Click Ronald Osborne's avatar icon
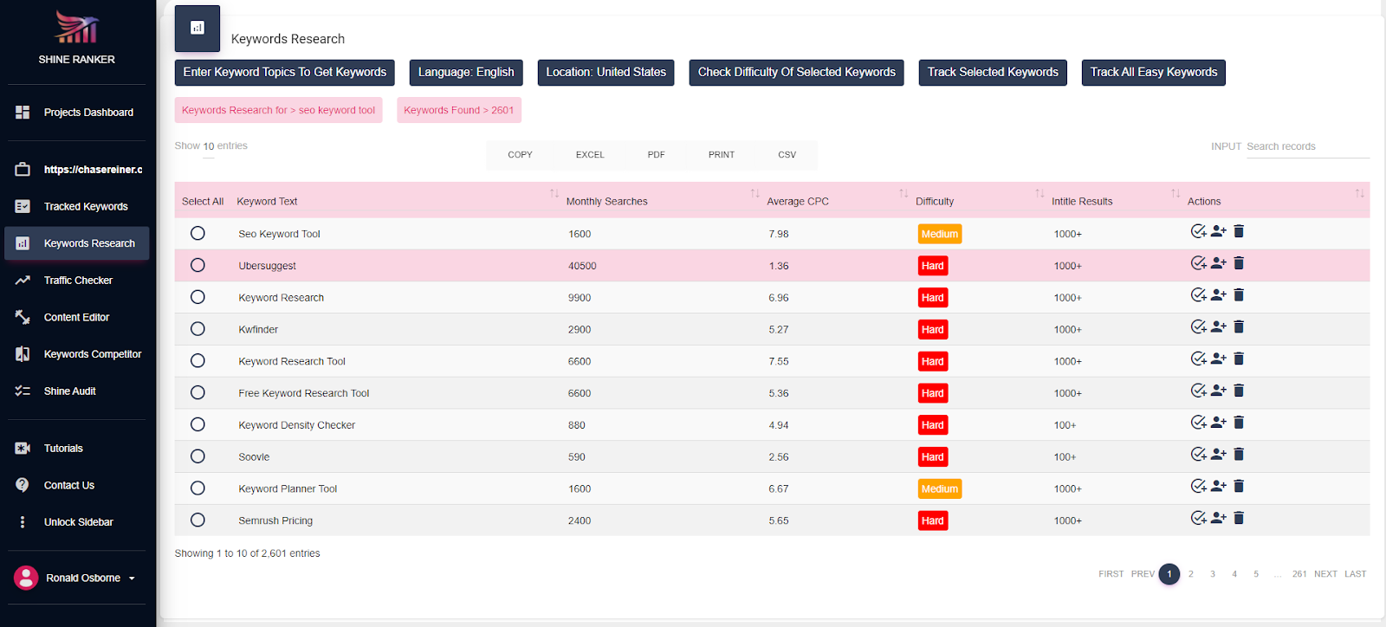Screen dimensions: 1386x627 click(26, 578)
